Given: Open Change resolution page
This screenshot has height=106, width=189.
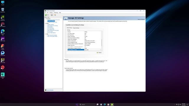Looking at the screenshot, I should (x=50, y=24).
